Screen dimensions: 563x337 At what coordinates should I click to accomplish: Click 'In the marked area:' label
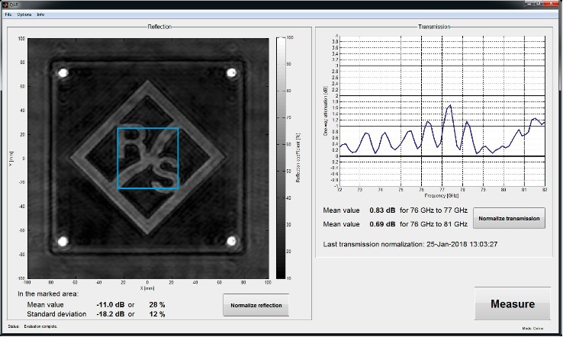(48, 294)
